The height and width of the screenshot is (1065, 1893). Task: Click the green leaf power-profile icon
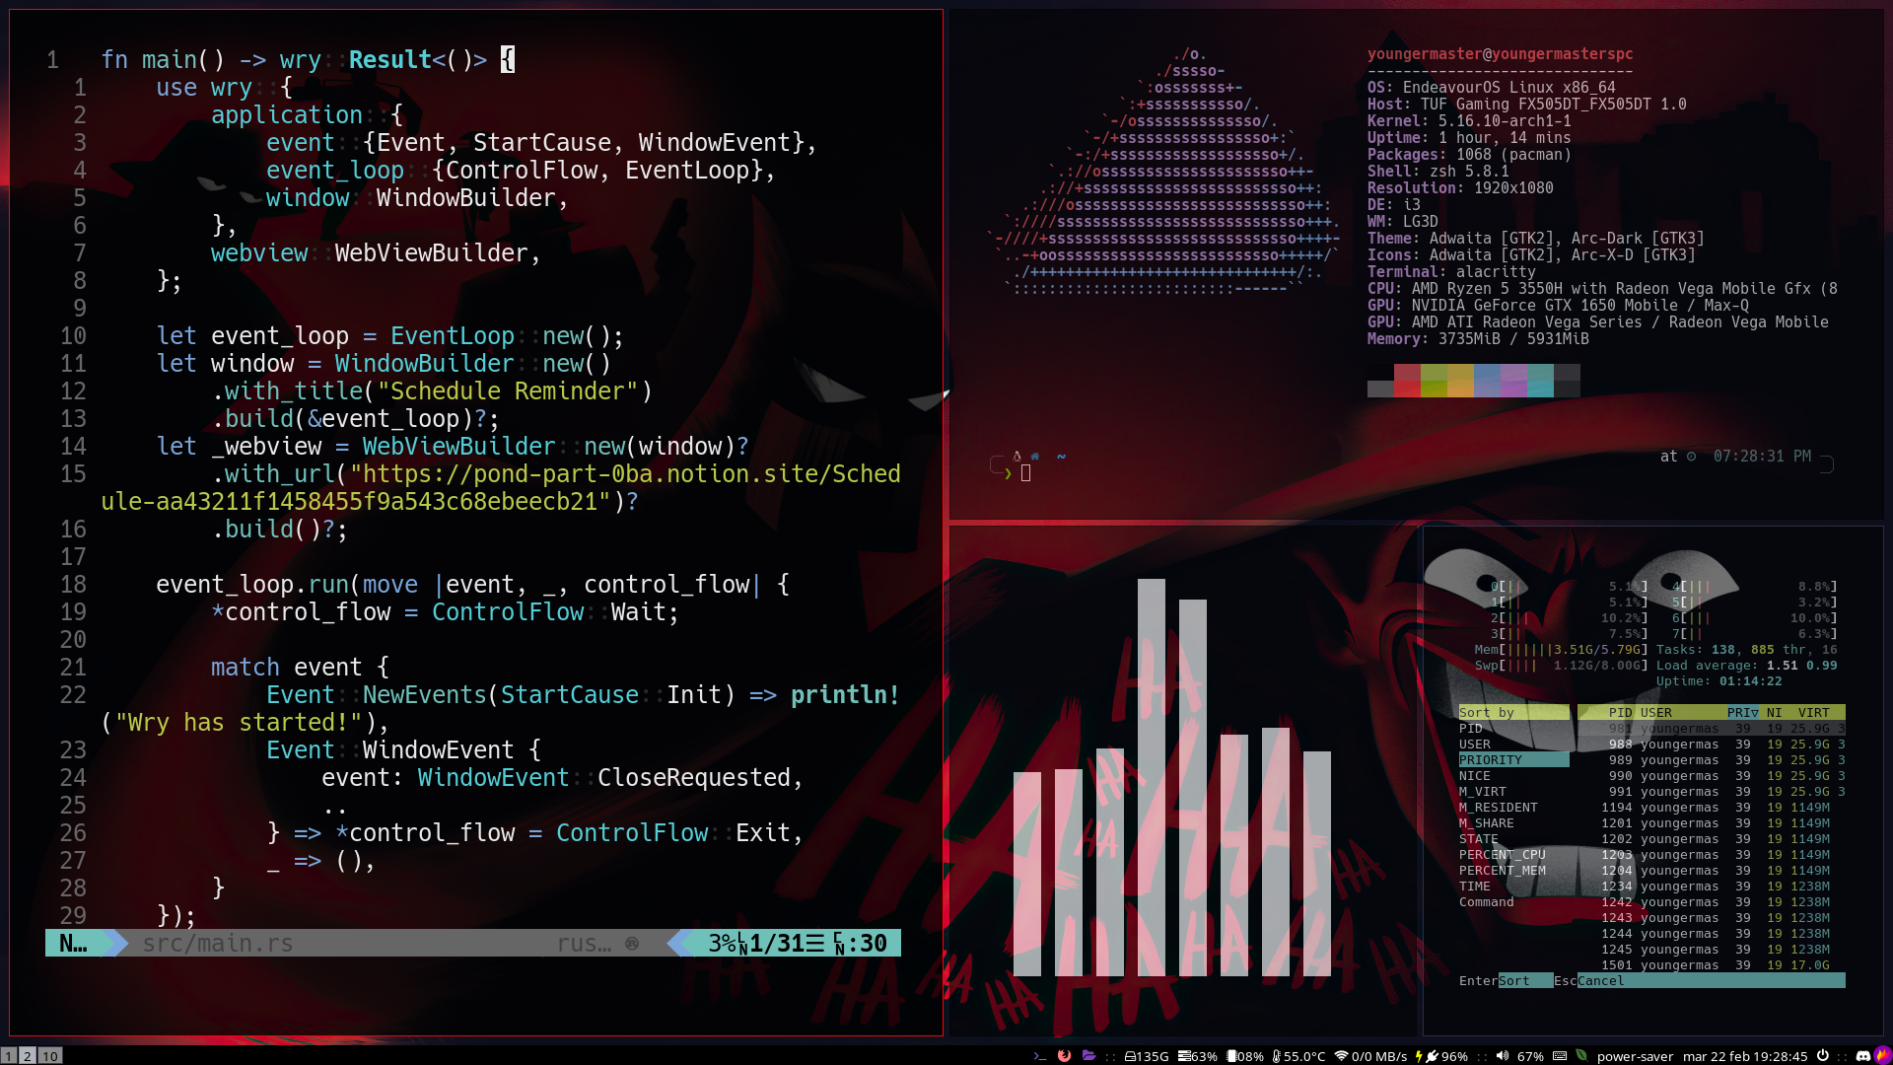pos(1582,1056)
